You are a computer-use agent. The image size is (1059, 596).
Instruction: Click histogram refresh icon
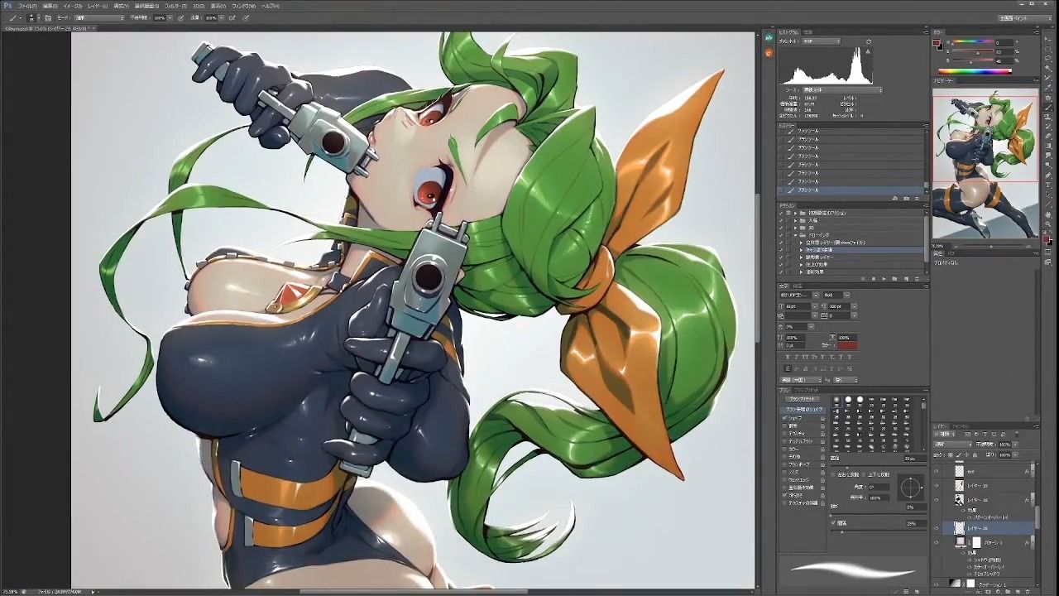[x=869, y=41]
